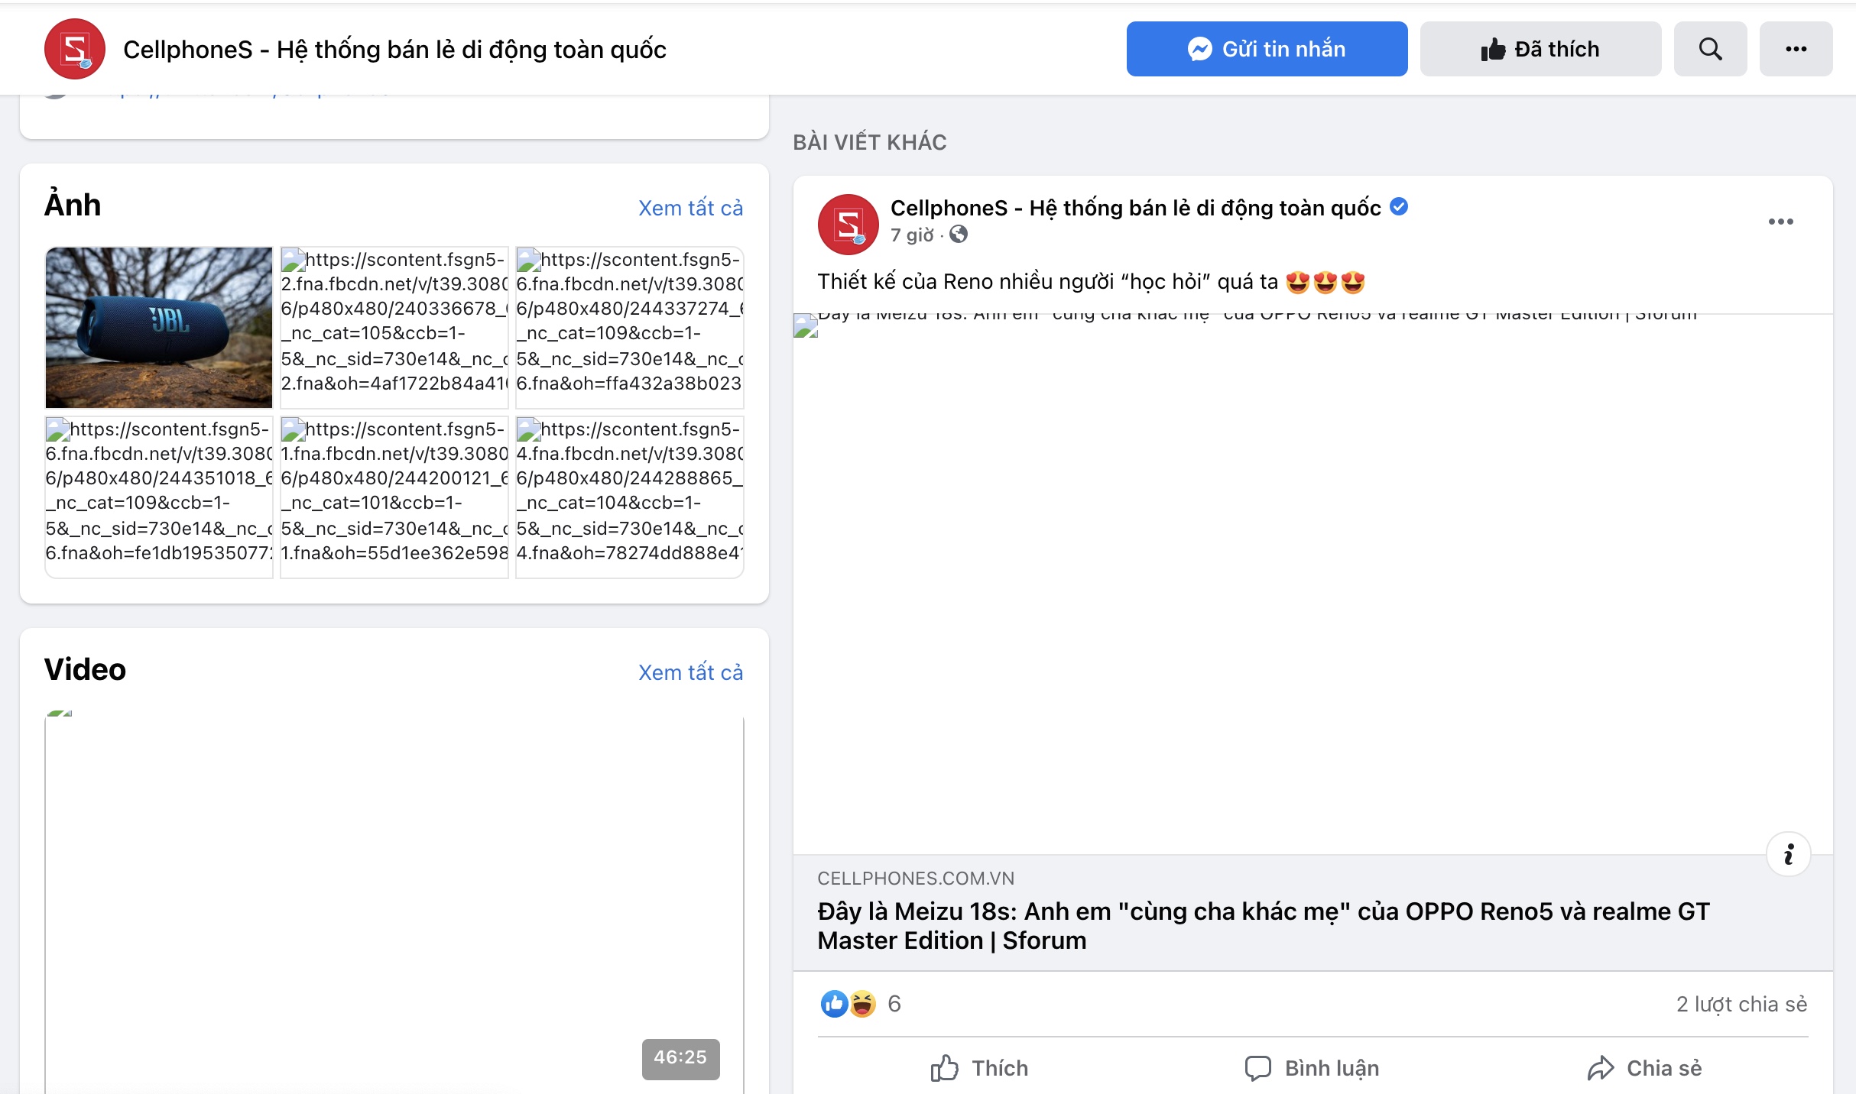
Task: Click the Ảnh section heading
Action: [x=73, y=205]
